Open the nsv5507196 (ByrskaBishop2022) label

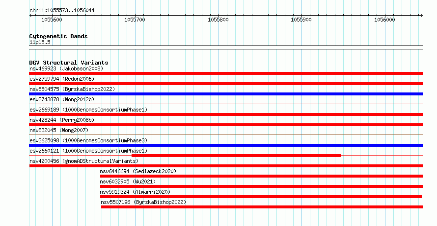click(x=143, y=202)
